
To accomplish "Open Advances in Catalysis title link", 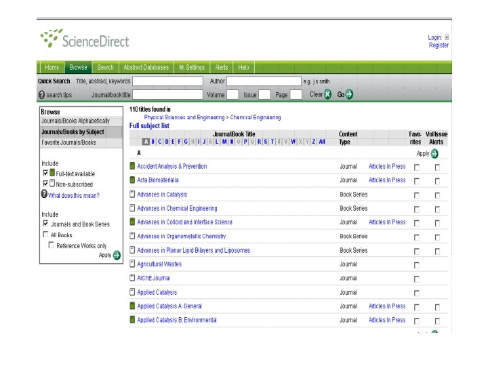I will point(162,195).
